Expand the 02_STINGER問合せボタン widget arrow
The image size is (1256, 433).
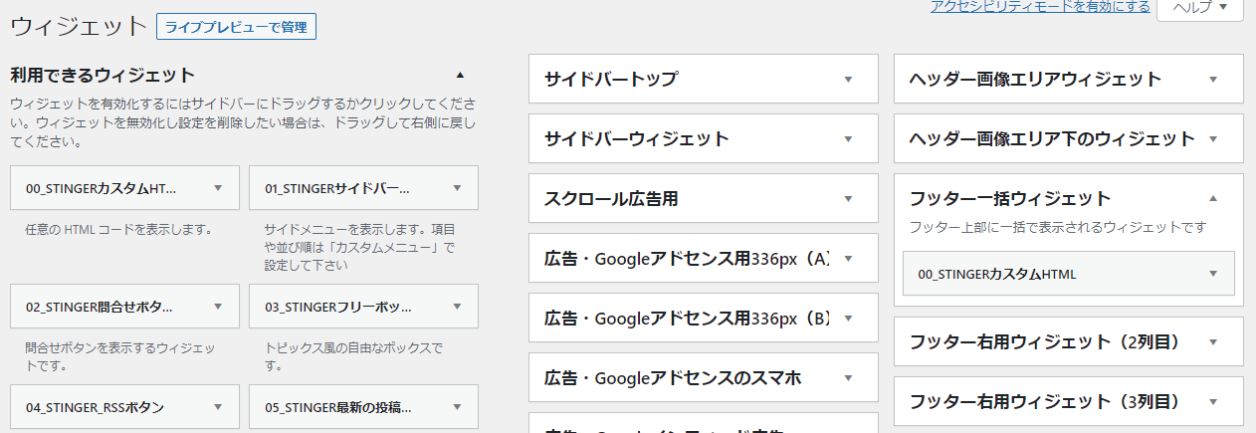click(x=218, y=307)
